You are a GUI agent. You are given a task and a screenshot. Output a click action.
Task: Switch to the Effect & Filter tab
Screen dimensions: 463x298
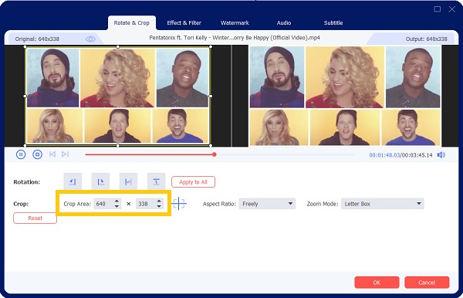[x=184, y=22]
